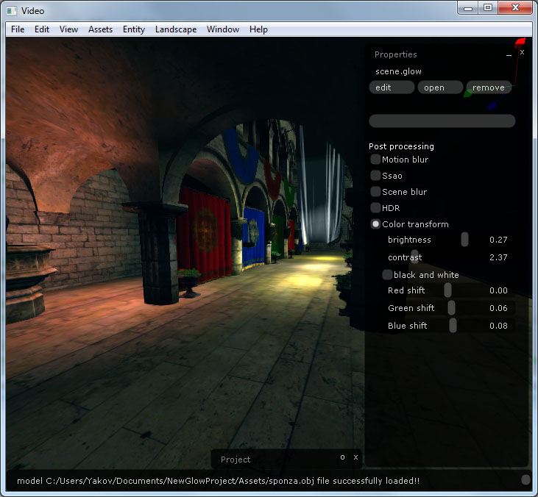The image size is (538, 497).
Task: Toggle the black and white checkbox
Action: point(387,274)
